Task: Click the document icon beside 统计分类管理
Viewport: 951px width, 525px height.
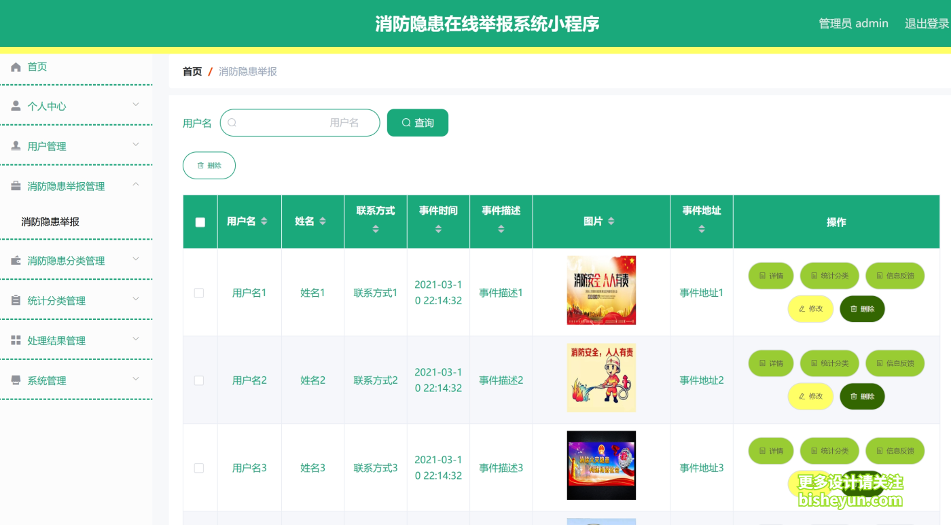Action: 16,300
